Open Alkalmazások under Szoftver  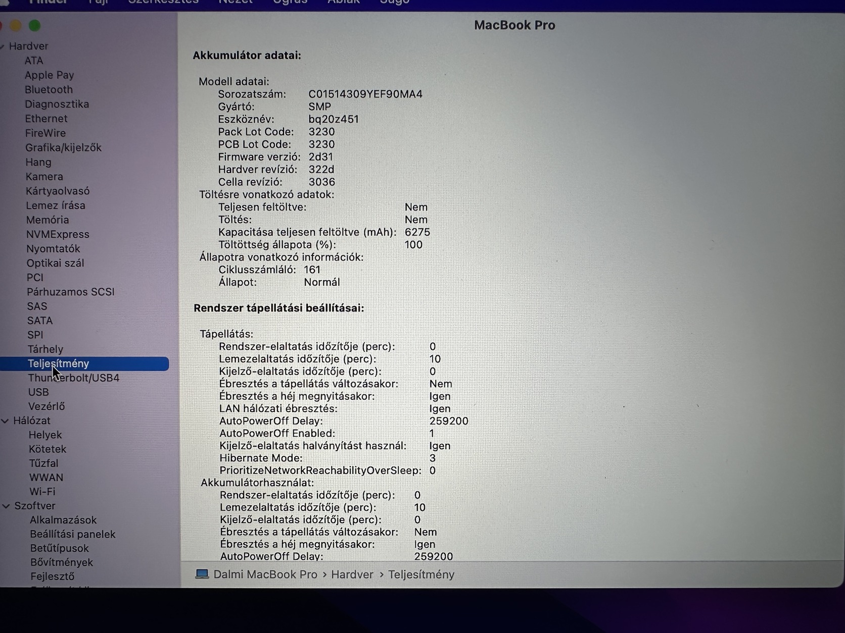point(63,520)
